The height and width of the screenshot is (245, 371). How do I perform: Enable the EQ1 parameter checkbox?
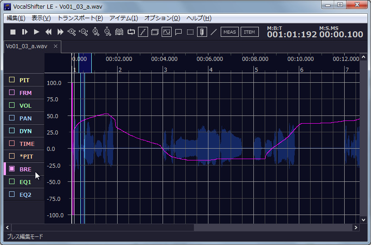(x=12, y=181)
